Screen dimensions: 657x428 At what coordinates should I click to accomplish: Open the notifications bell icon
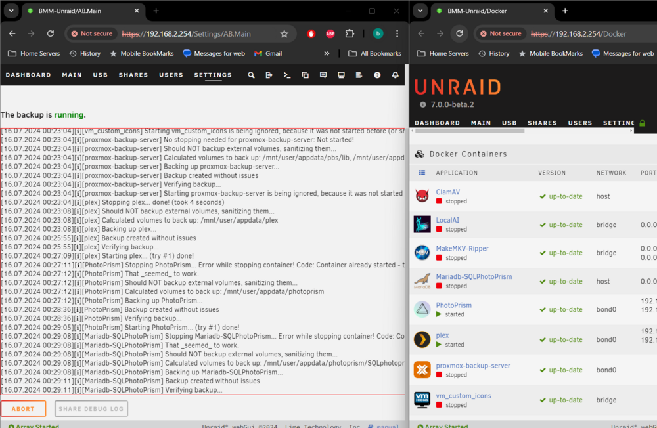[395, 75]
